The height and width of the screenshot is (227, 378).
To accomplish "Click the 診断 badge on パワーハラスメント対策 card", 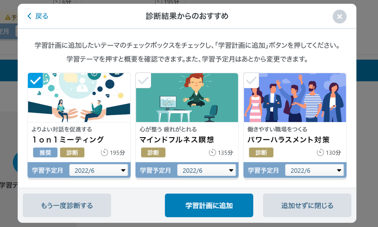I will pos(261,153).
